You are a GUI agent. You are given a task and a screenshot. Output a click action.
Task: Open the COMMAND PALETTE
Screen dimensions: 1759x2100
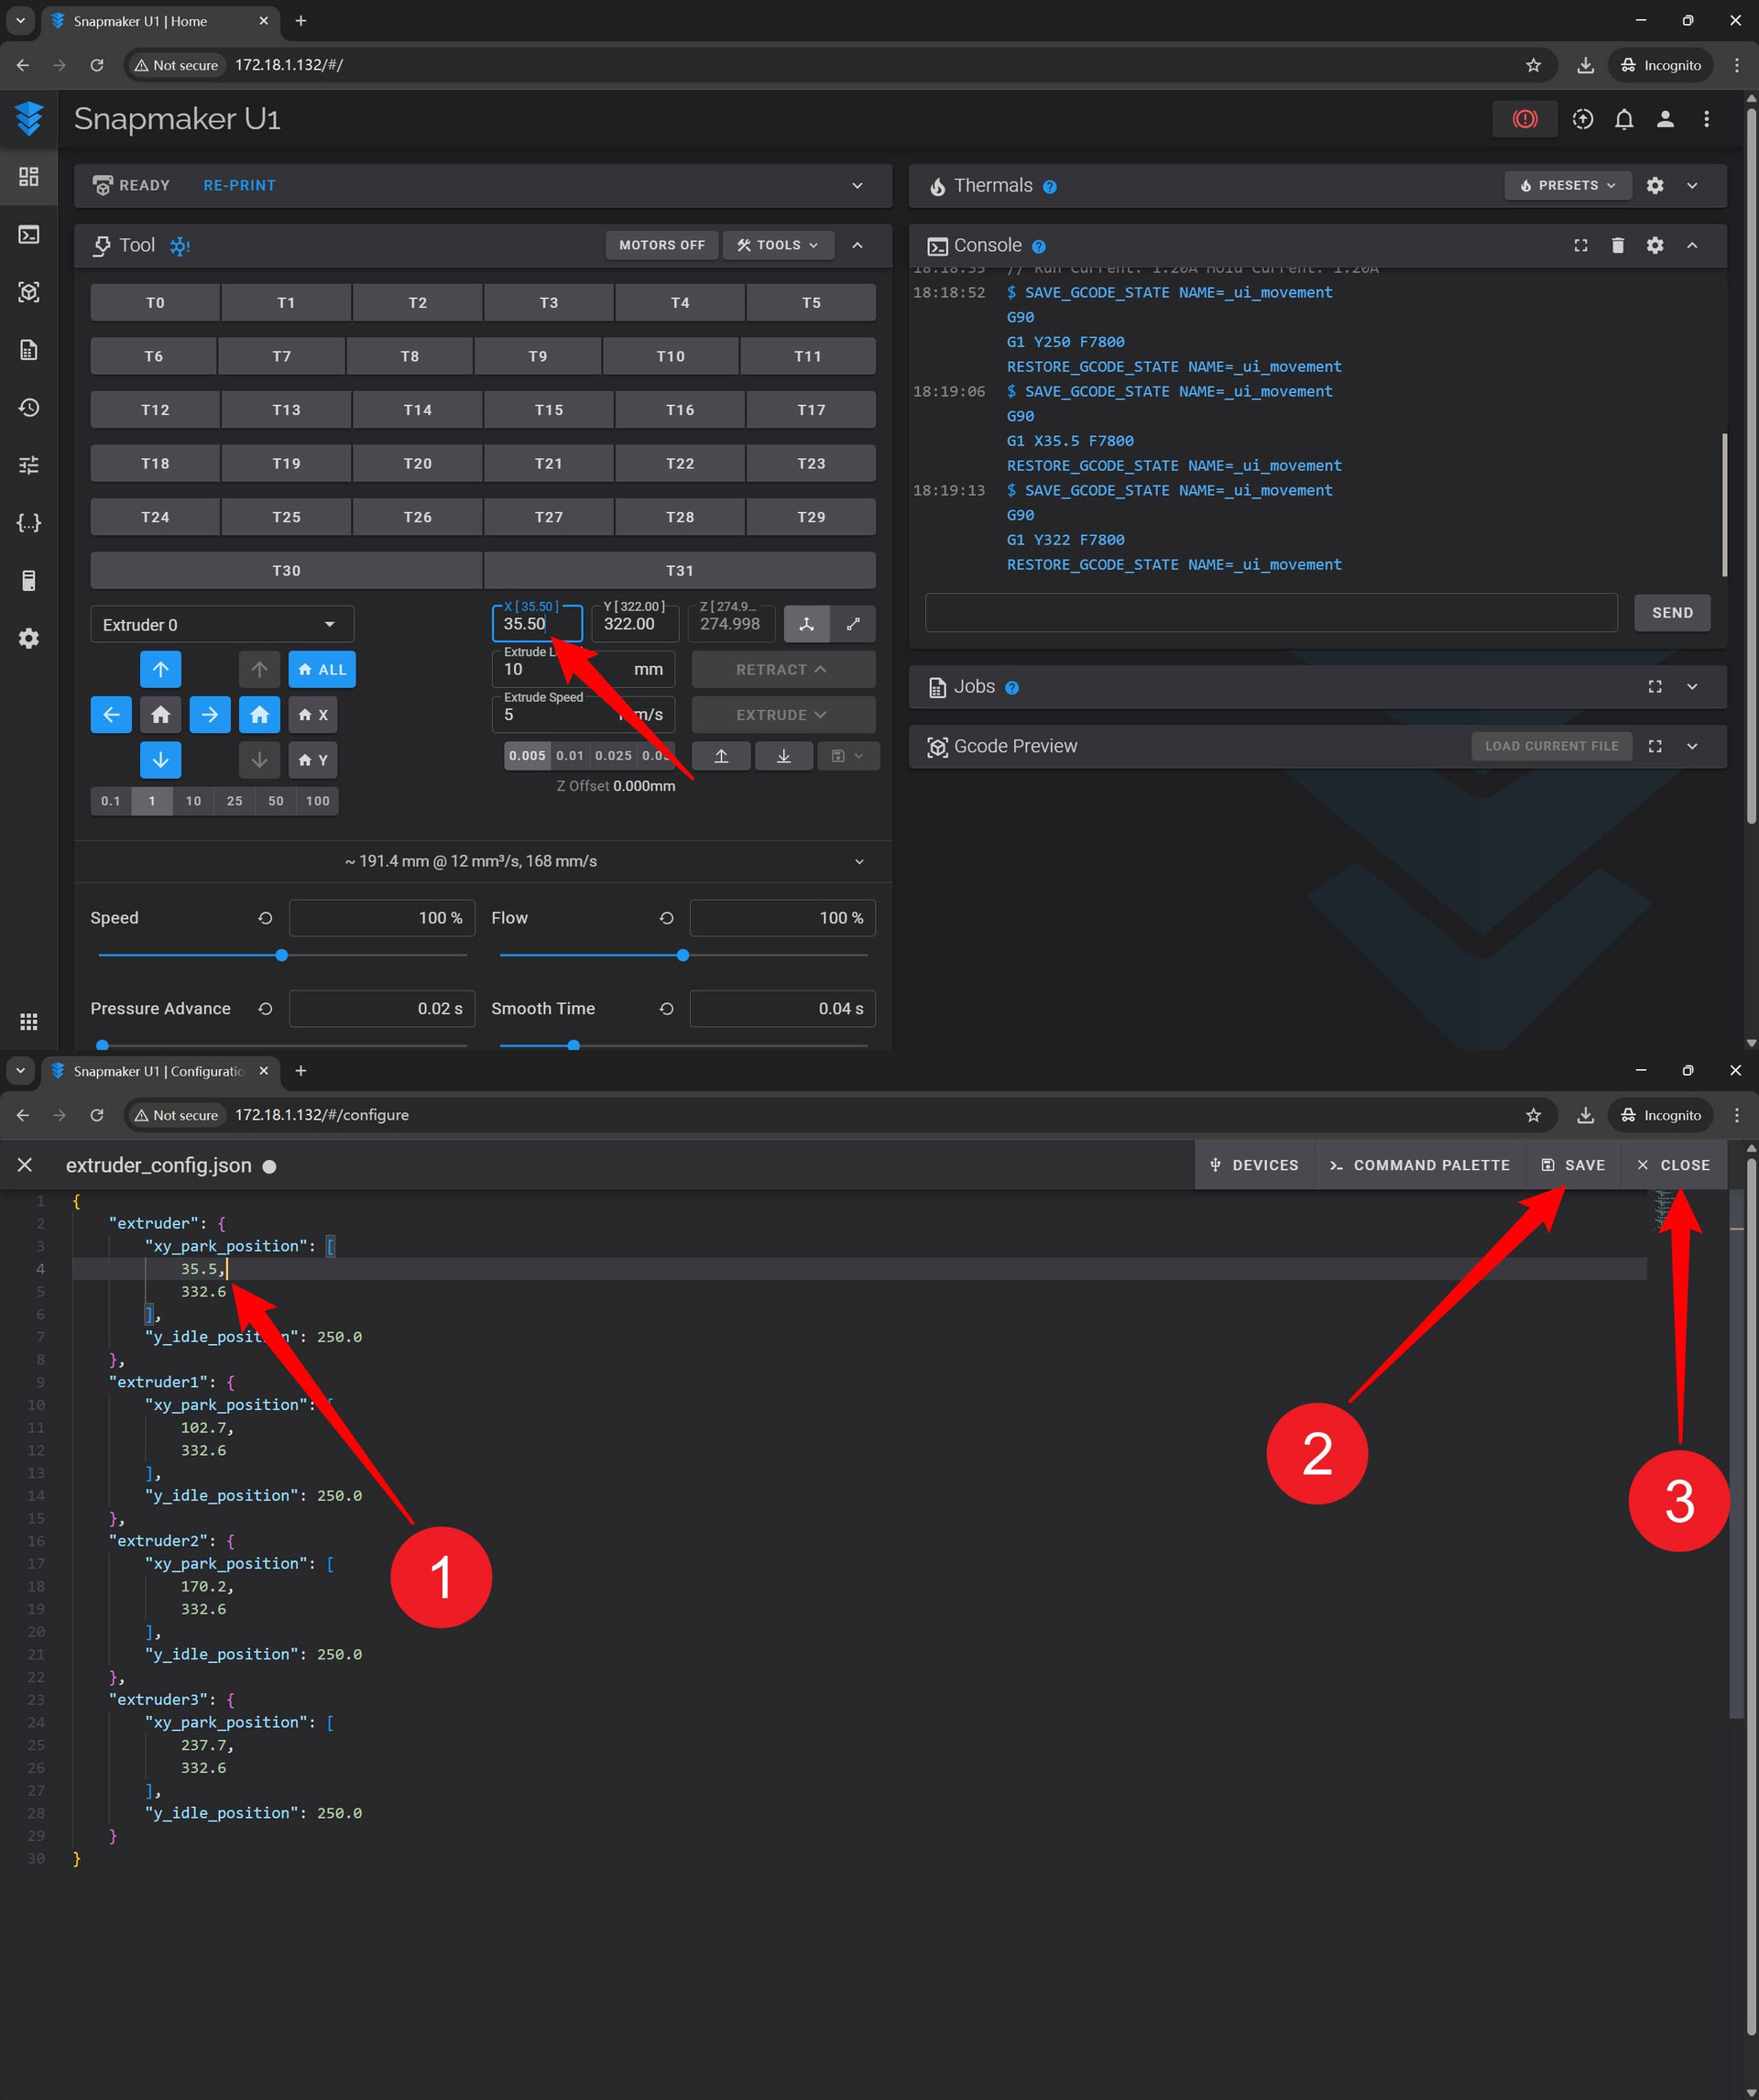click(x=1419, y=1164)
